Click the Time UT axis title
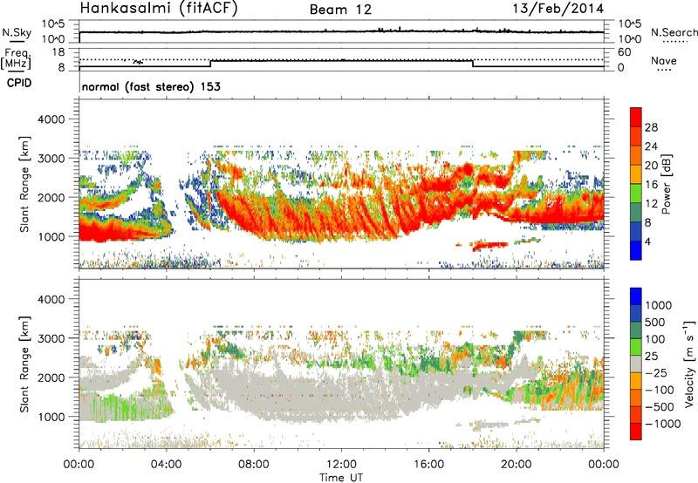This screenshot has width=698, height=483. coord(341,478)
